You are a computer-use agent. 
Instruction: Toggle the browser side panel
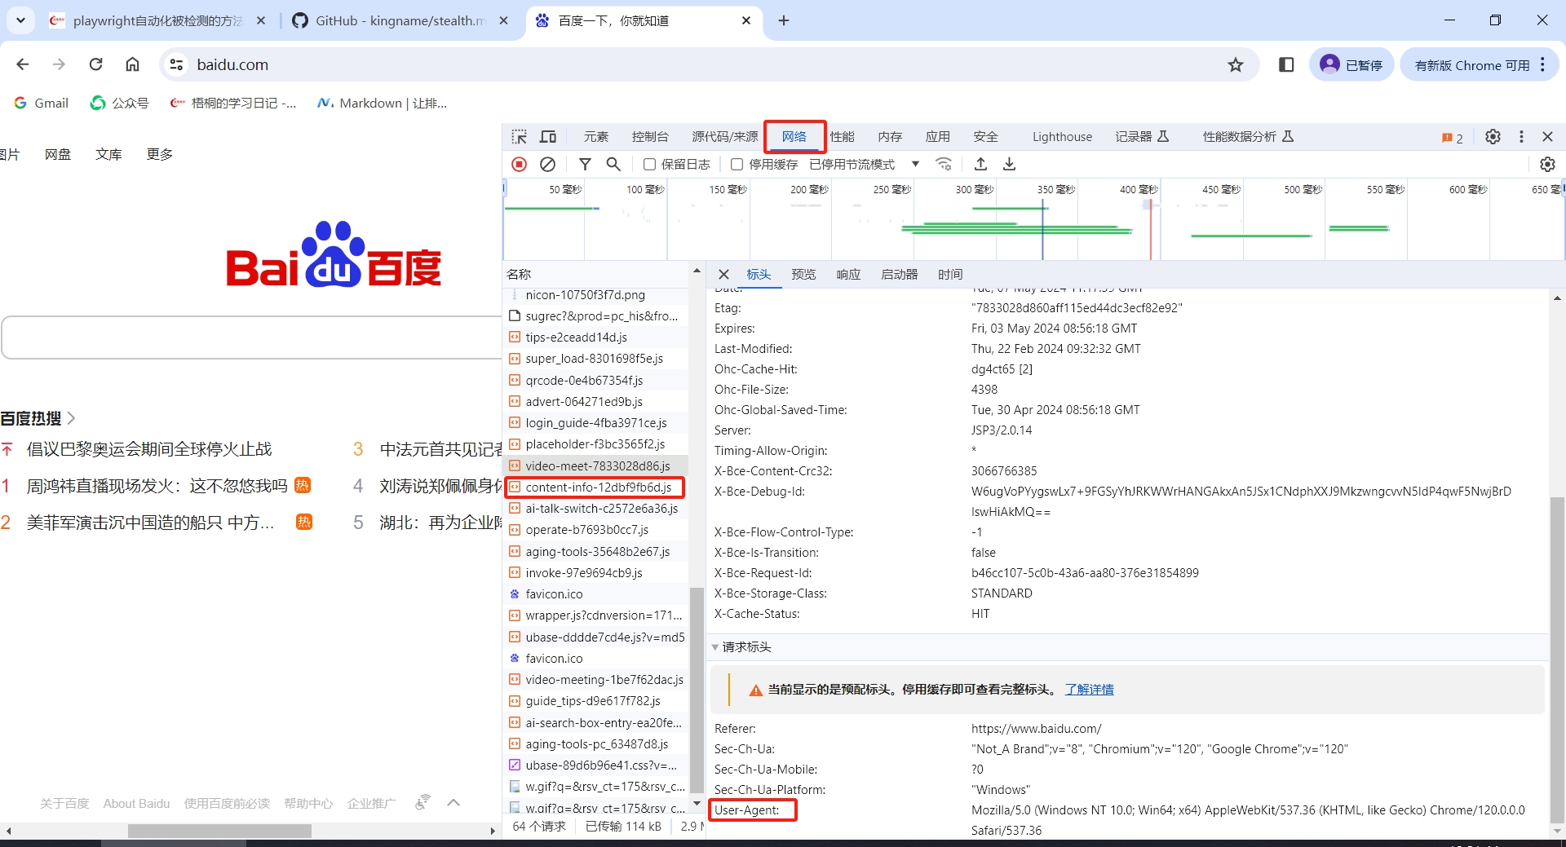[x=1286, y=64]
